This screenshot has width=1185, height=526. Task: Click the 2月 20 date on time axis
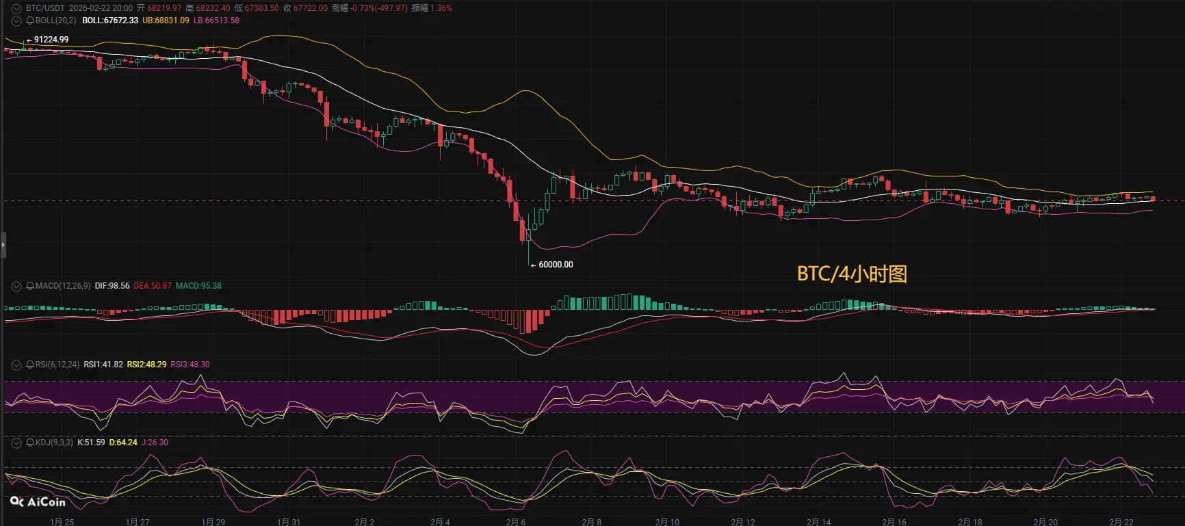click(1045, 522)
